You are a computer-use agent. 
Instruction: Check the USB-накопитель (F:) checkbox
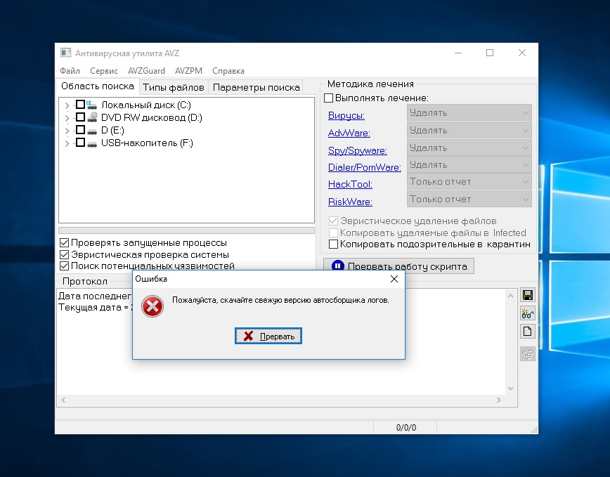(x=80, y=143)
